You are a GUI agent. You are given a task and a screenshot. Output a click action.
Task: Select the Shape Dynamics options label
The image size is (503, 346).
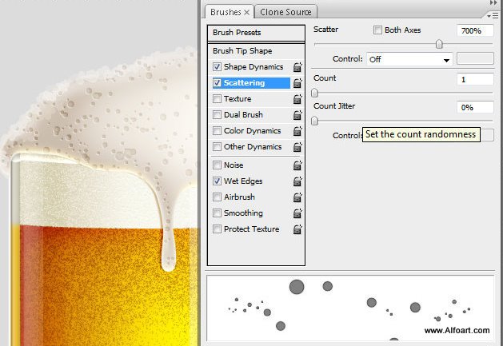[x=253, y=66]
